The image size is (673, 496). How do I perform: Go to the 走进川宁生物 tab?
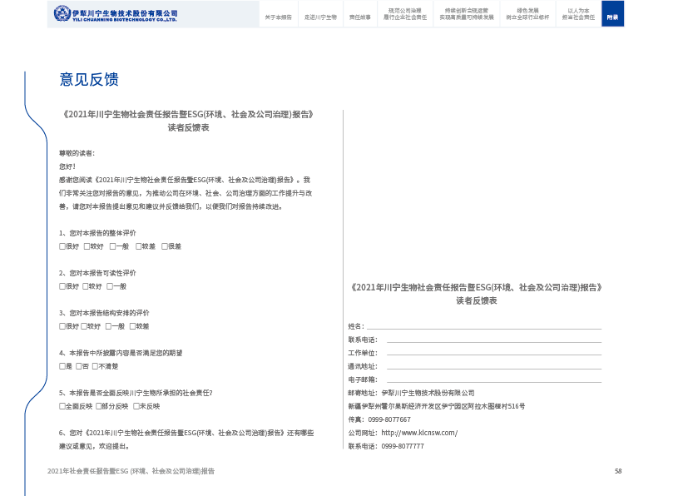pyautogui.click(x=320, y=17)
